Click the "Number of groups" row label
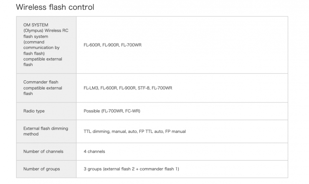Screen dimensions: 309x184 point(41,169)
